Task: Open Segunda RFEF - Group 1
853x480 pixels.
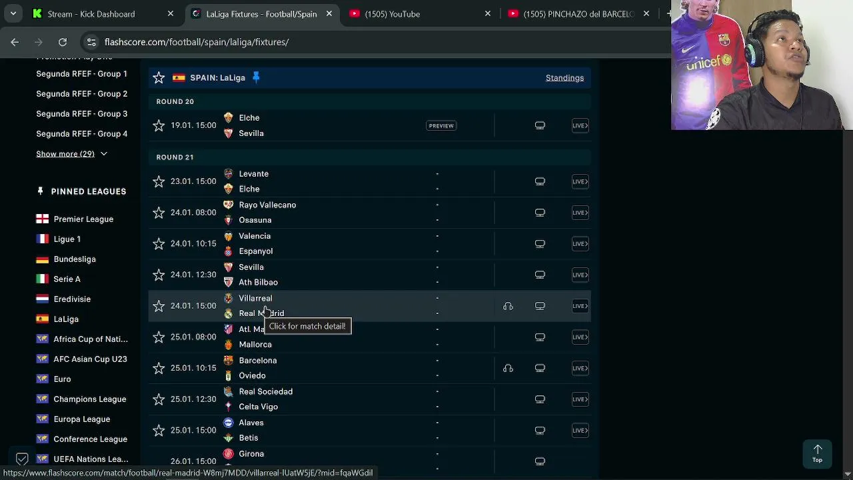Action: point(81,74)
